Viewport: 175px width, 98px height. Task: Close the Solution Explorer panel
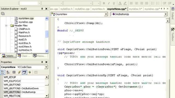(46, 9)
